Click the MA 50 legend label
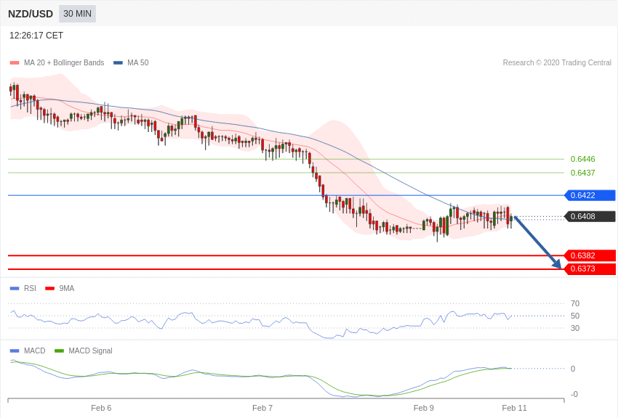This screenshot has height=418, width=618. 138,63
